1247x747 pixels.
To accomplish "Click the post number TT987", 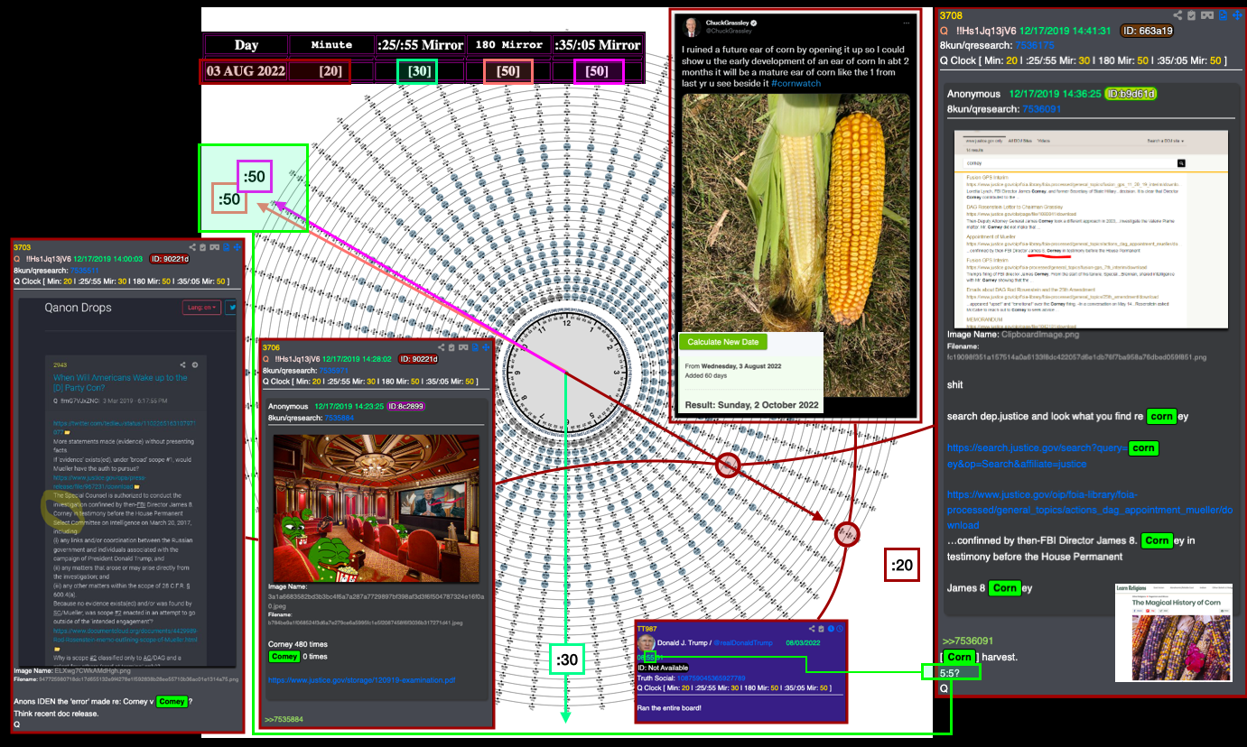I will coord(647,629).
